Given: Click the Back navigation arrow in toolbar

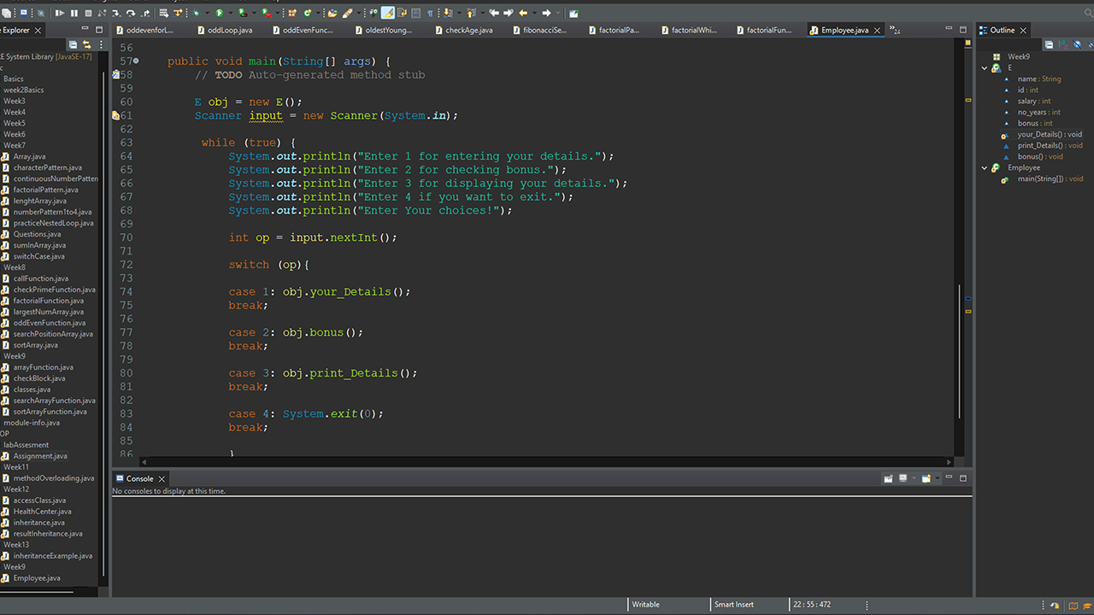Looking at the screenshot, I should 523,13.
